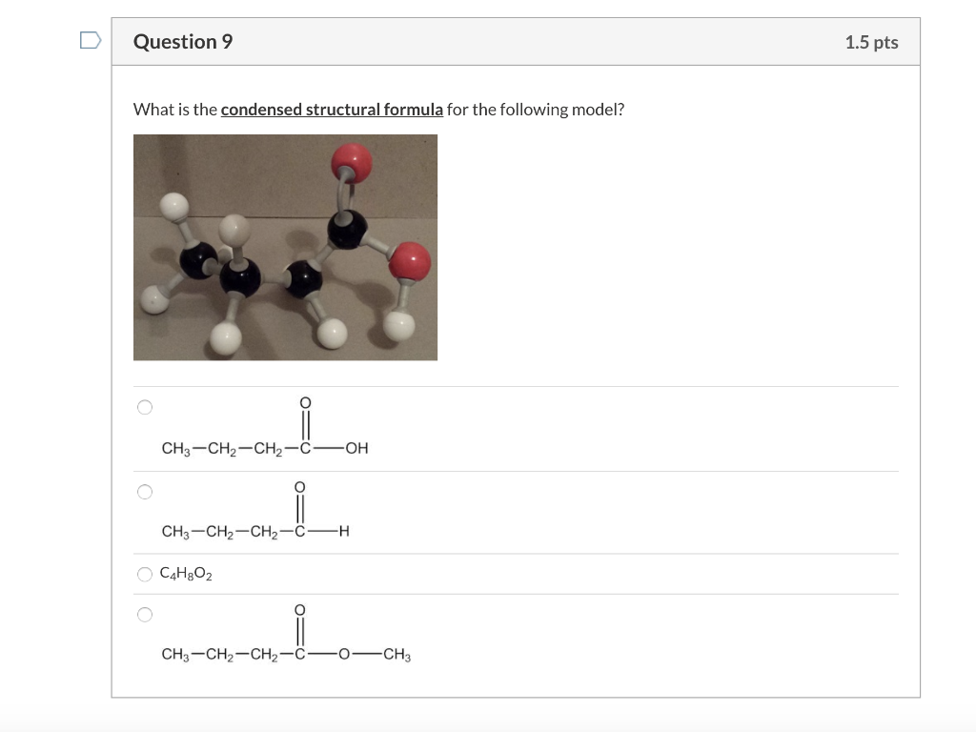
Task: Click the question flag bookmark icon
Action: pos(89,38)
